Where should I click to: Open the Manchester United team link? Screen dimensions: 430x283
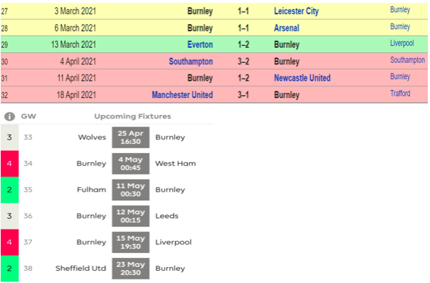pyautogui.click(x=182, y=95)
